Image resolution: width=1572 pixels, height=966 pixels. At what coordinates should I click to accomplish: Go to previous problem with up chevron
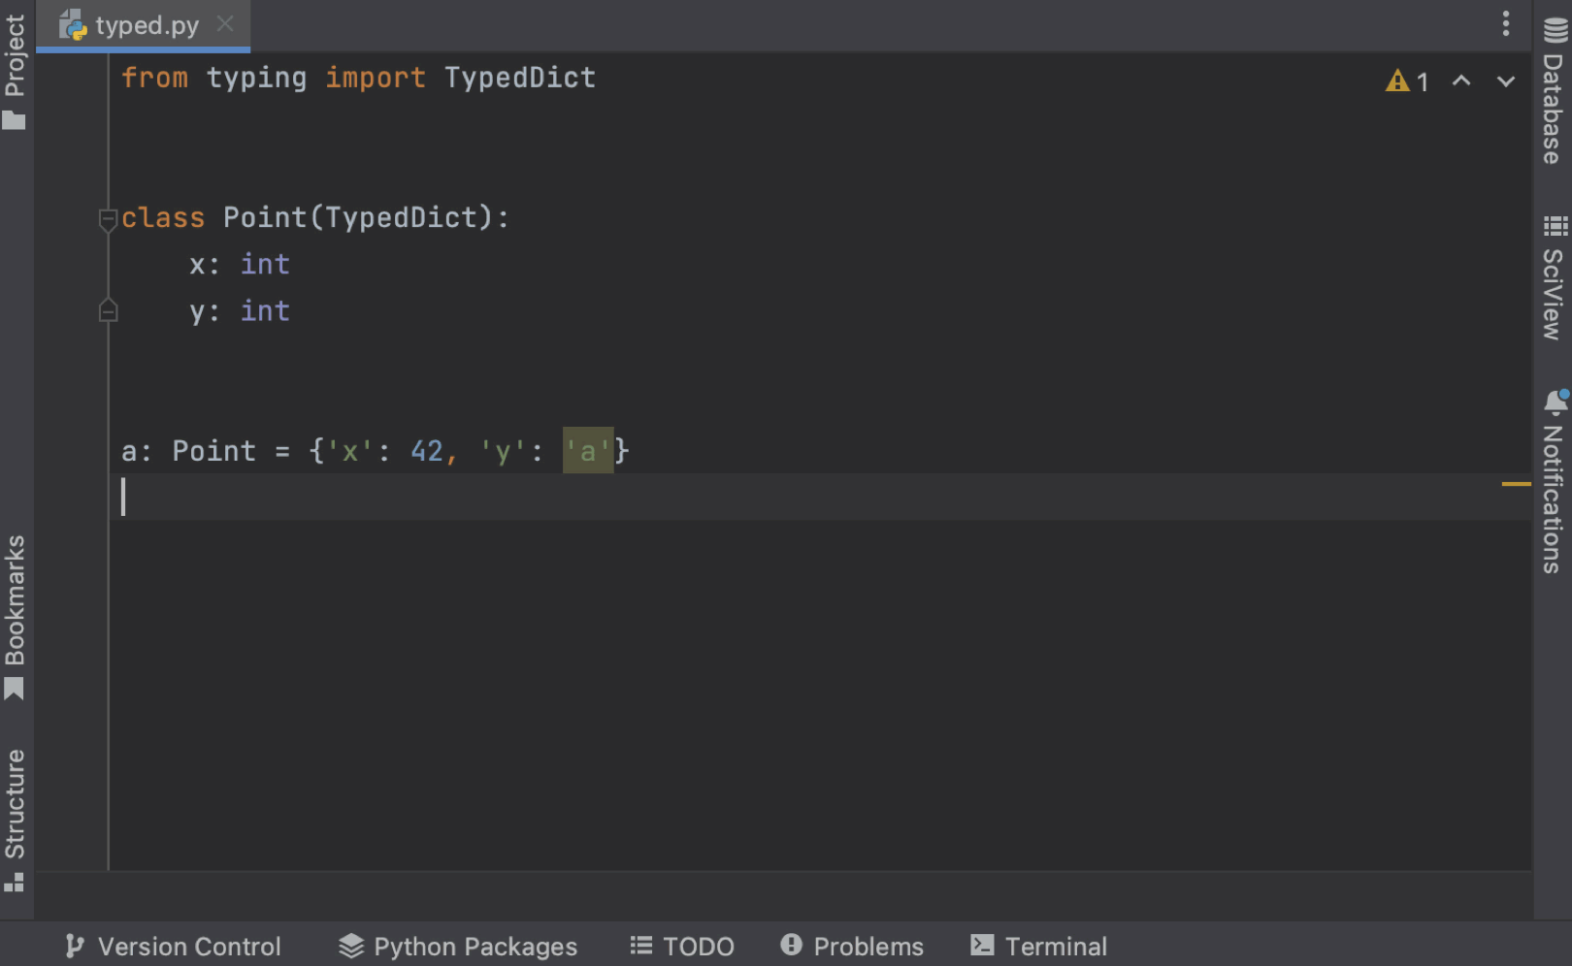pos(1460,81)
